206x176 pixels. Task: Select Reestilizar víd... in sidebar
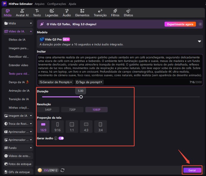[x=19, y=57]
